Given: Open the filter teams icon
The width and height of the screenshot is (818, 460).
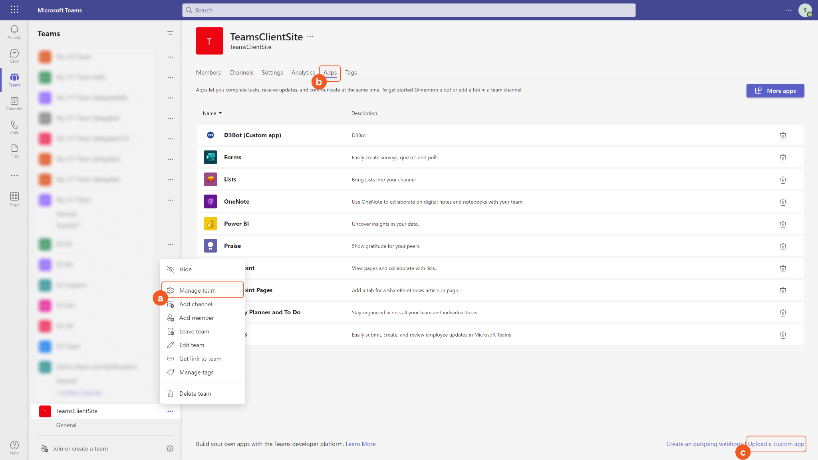Looking at the screenshot, I should tap(170, 33).
